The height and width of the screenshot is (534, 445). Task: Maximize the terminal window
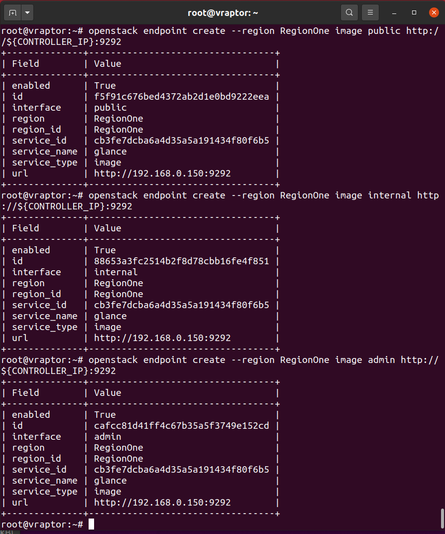pyautogui.click(x=414, y=12)
